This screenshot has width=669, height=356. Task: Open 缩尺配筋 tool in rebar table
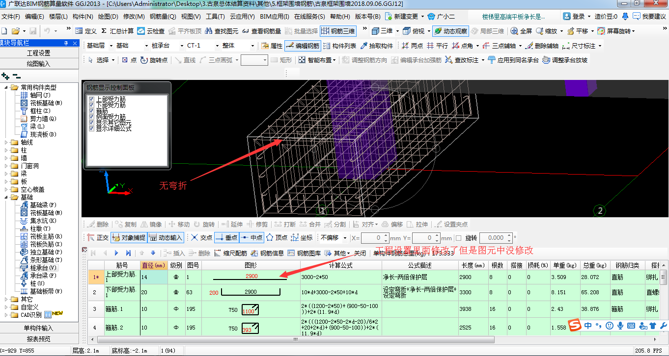(231, 253)
